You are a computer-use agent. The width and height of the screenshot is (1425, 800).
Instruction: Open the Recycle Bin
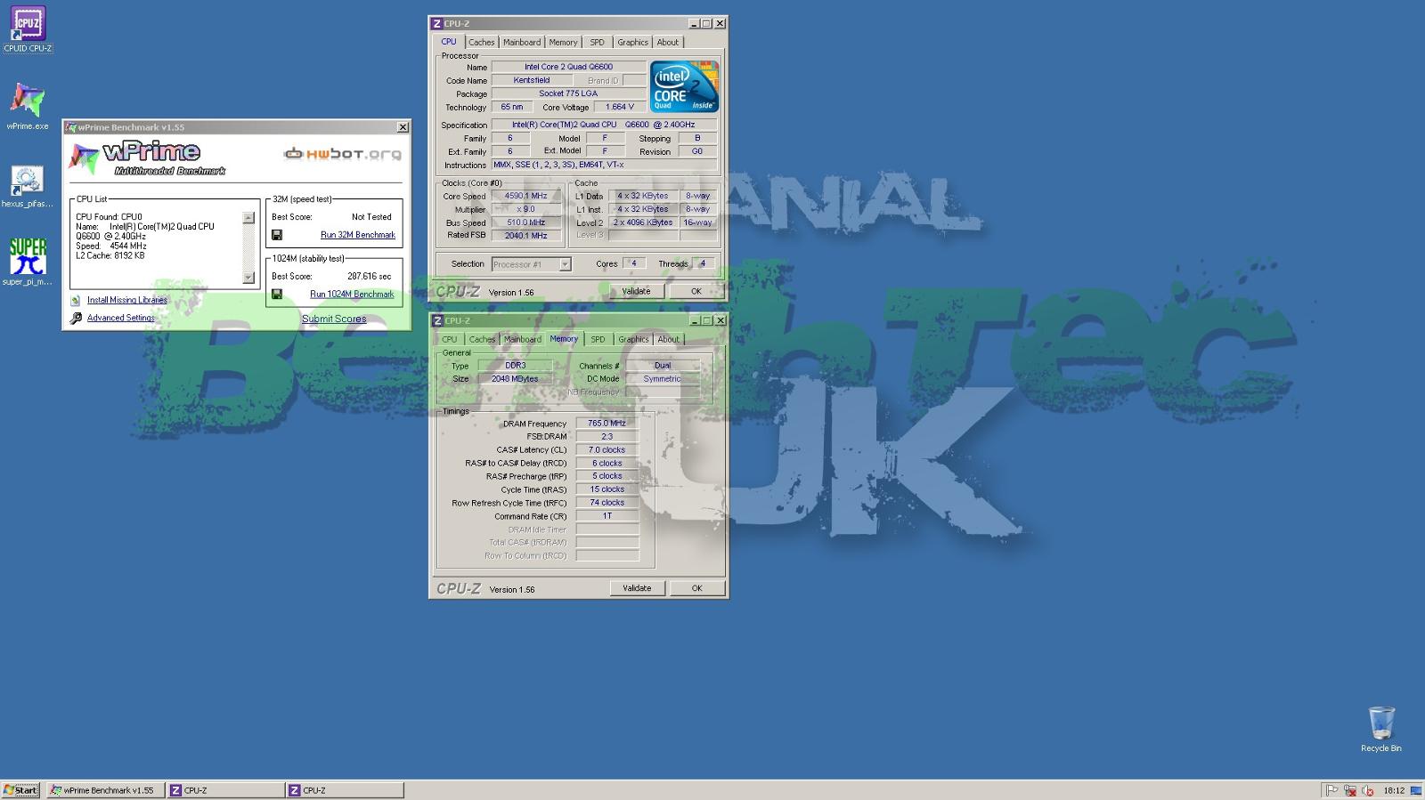(x=1380, y=729)
